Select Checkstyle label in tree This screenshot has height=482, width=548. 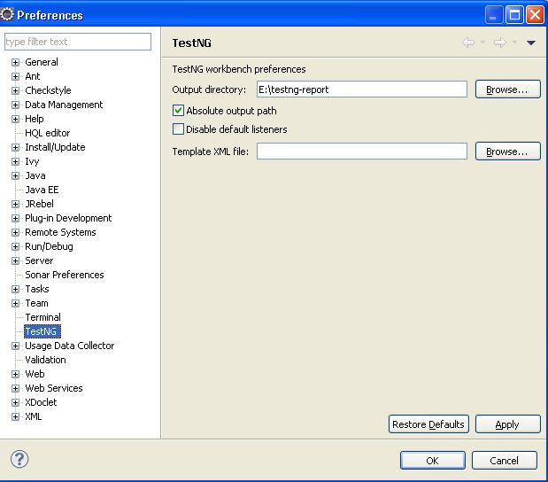48,90
